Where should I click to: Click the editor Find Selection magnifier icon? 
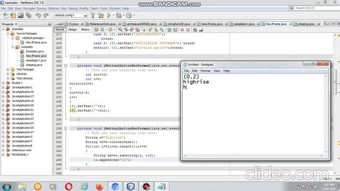point(120,30)
